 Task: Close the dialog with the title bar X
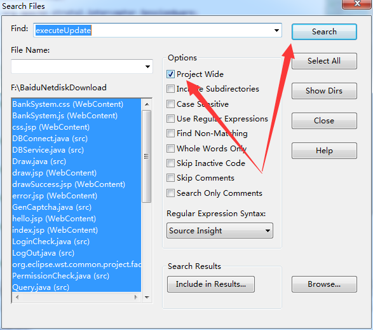(x=357, y=4)
